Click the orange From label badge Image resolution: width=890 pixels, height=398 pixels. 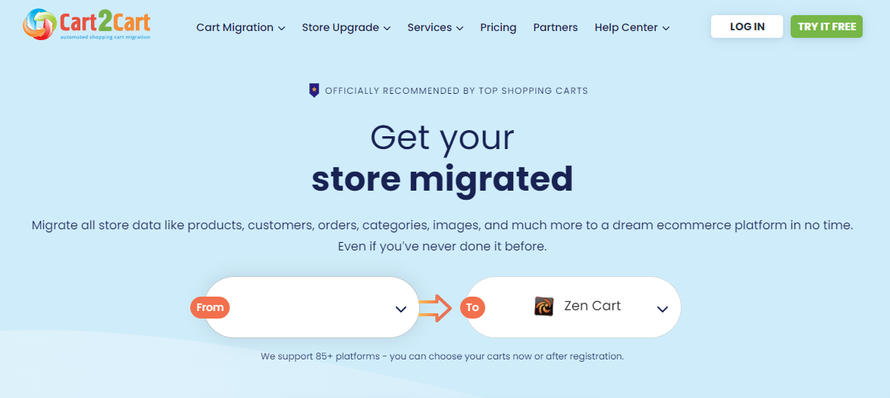click(x=210, y=307)
